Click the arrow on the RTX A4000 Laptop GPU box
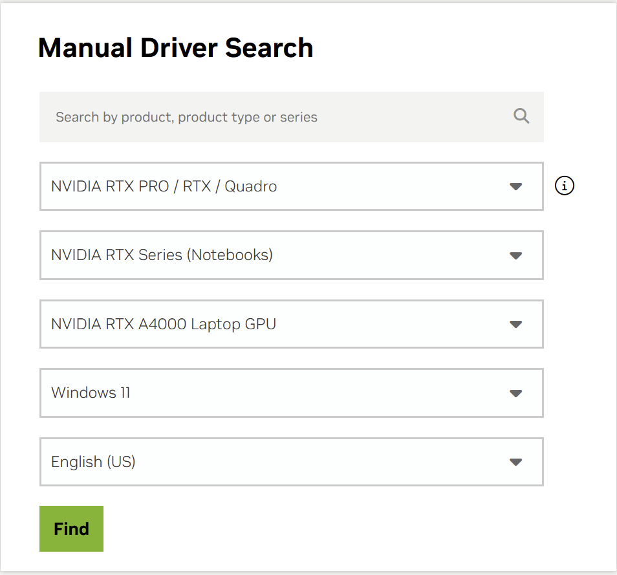Screen dimensions: 617x575 click(x=515, y=324)
